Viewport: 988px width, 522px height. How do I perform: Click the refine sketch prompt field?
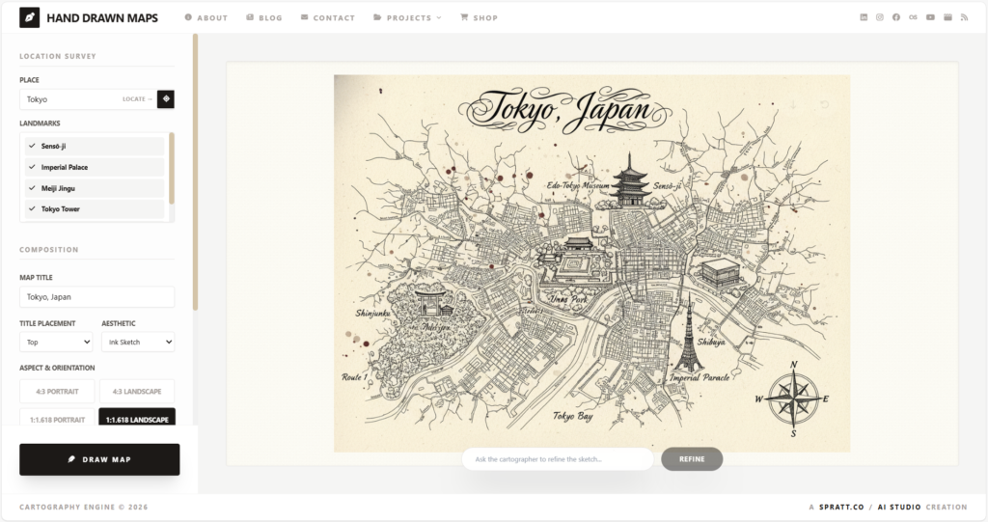[x=558, y=459]
